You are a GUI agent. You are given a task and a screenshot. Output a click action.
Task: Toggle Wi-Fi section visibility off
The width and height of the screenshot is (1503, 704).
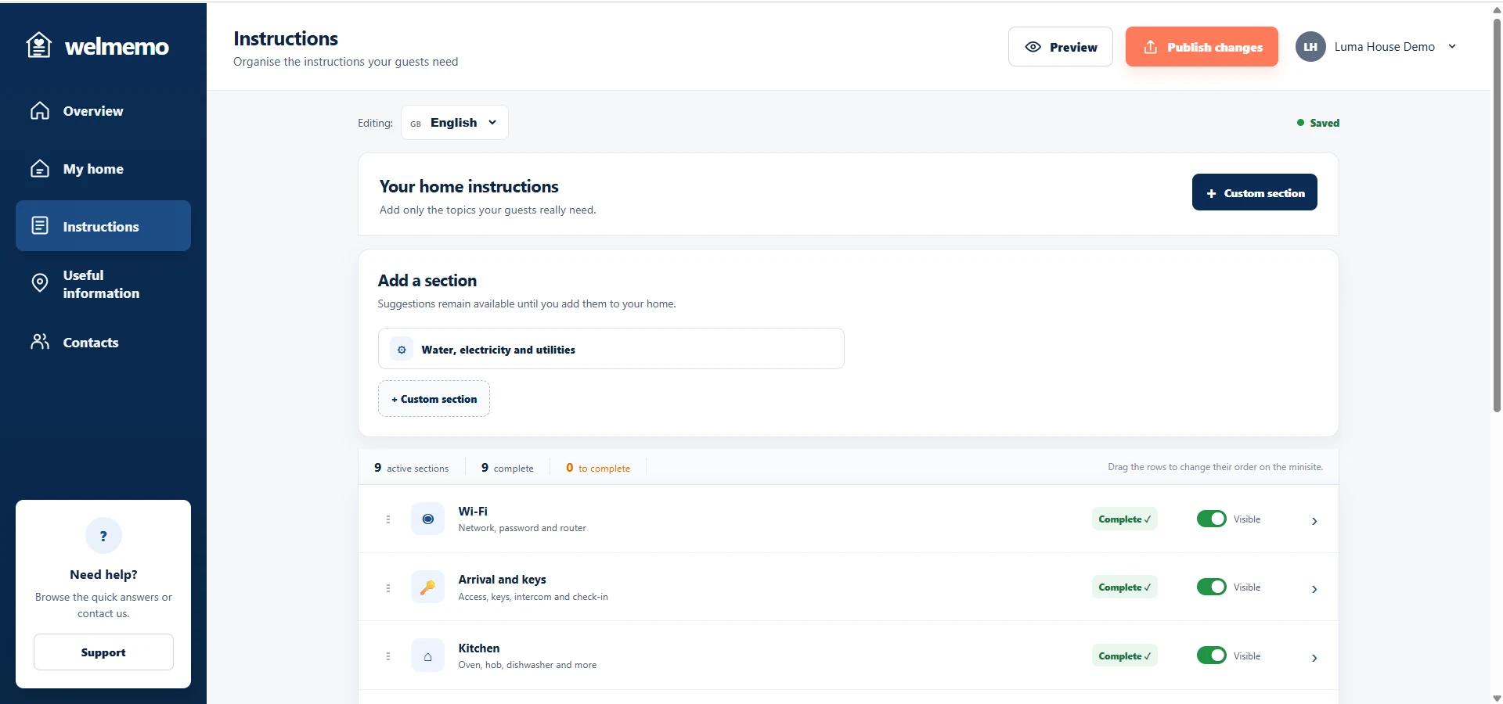coord(1211,519)
